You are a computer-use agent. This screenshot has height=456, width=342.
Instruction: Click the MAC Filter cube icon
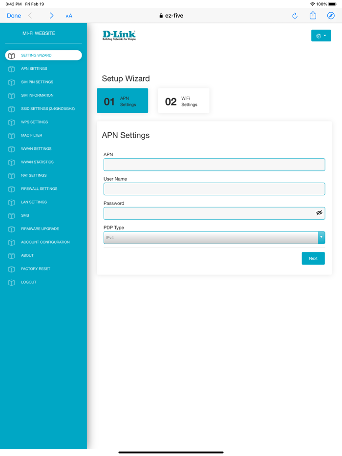[x=11, y=136]
